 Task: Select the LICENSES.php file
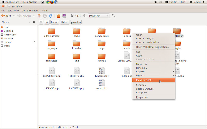[77, 84]
